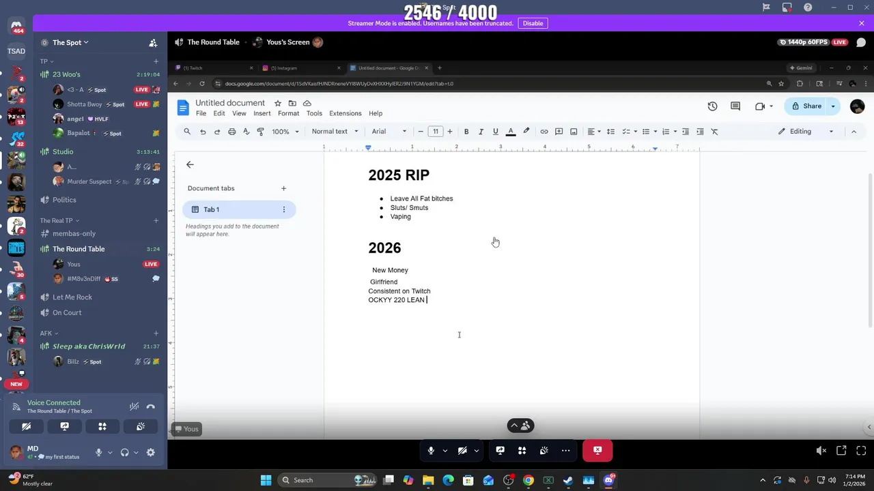Open chat bubble icon next to LIVE badge
Image resolution: width=874 pixels, height=491 pixels.
click(x=861, y=42)
